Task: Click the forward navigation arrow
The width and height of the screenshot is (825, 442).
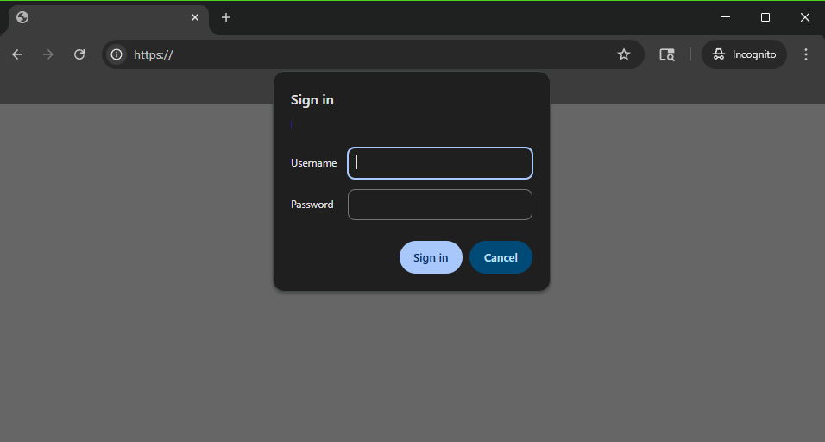Action: pyautogui.click(x=47, y=54)
